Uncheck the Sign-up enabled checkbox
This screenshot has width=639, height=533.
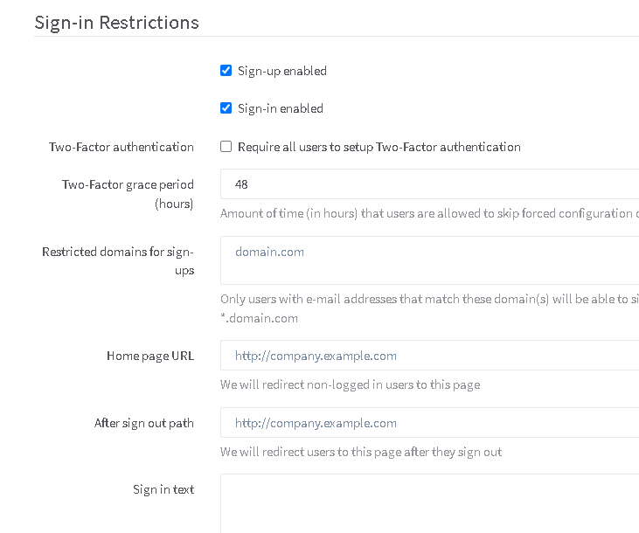pos(226,71)
